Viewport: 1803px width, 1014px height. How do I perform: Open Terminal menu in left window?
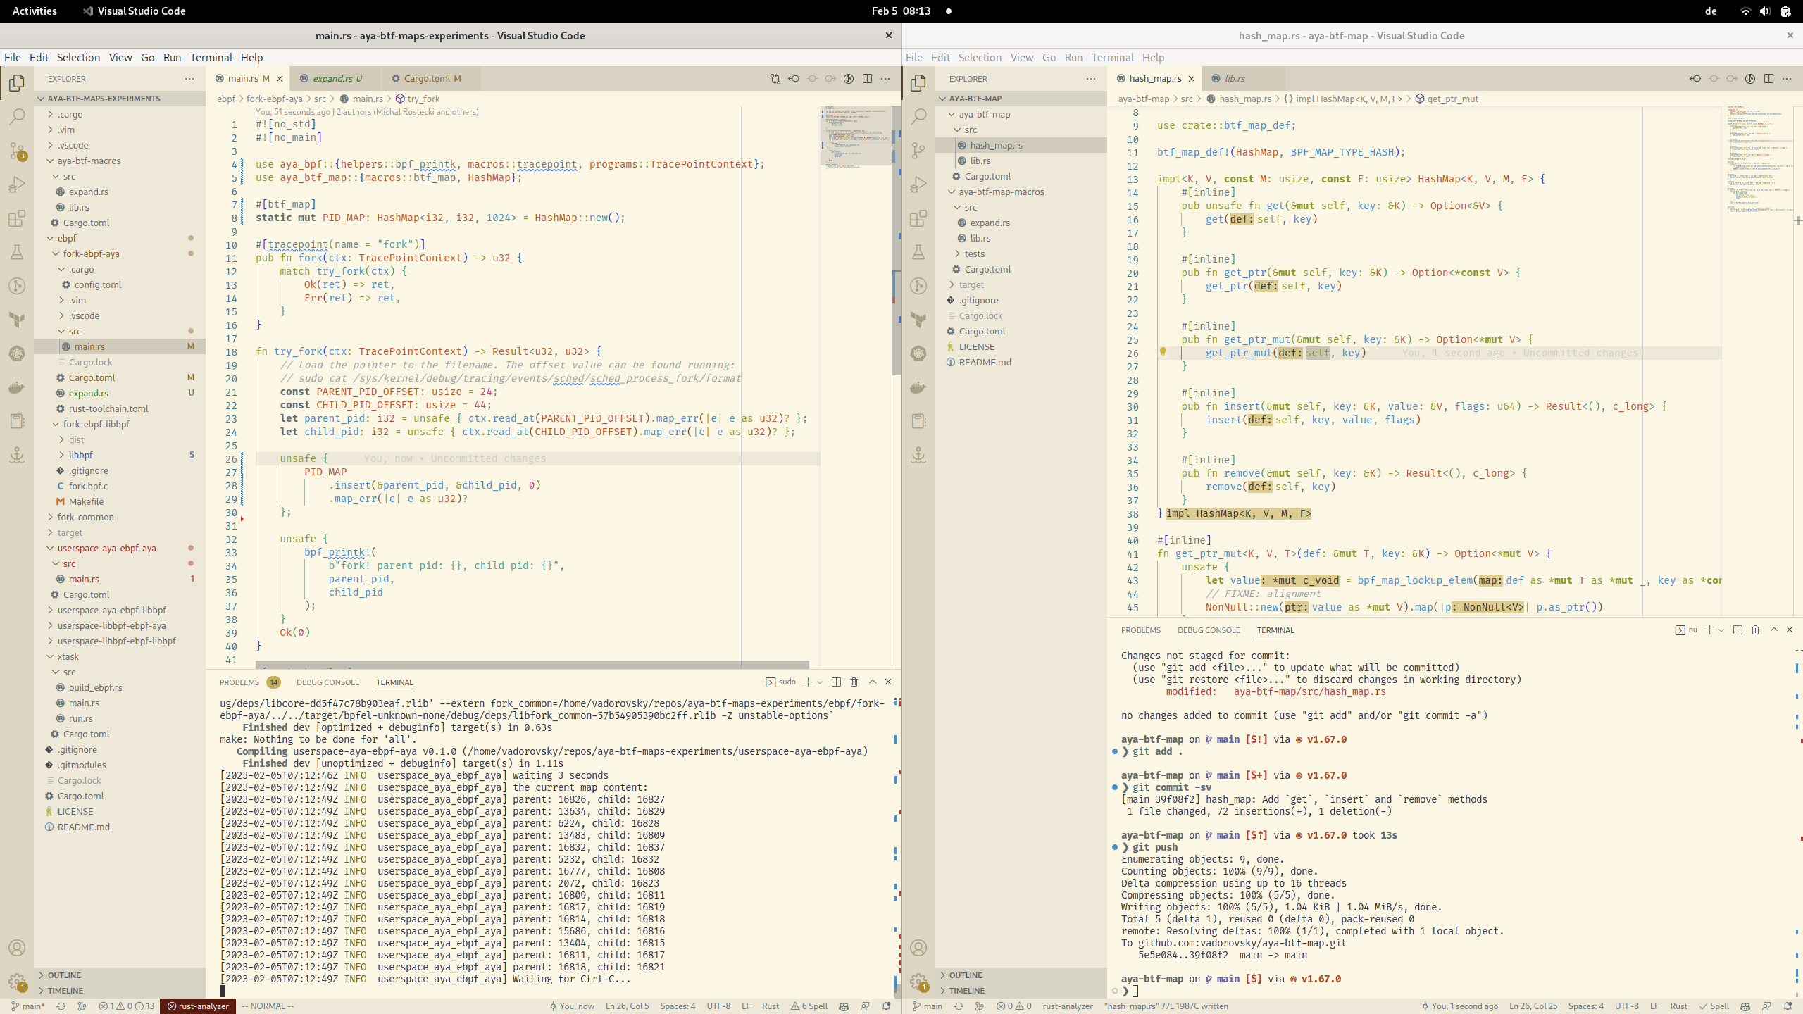pos(211,58)
